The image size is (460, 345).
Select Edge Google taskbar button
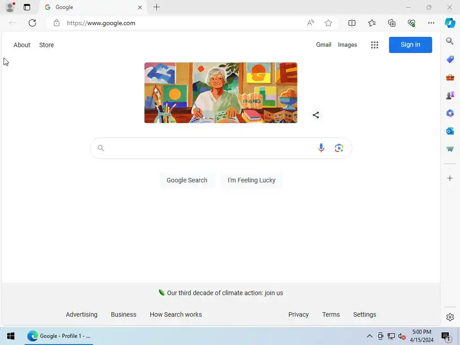point(59,336)
